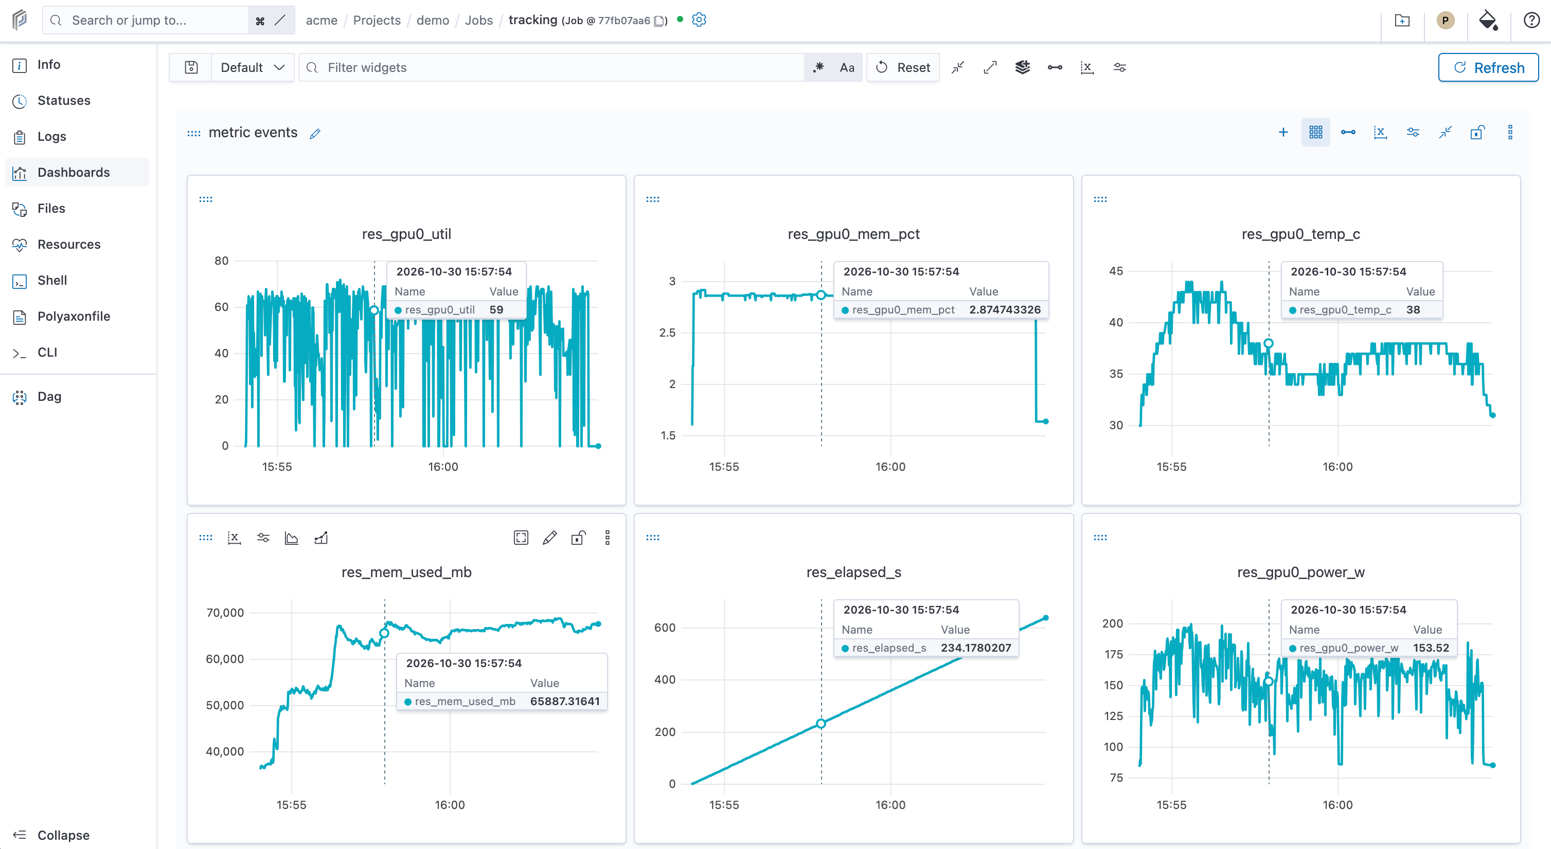Switch res_mem_used_mb to area chart

291,538
